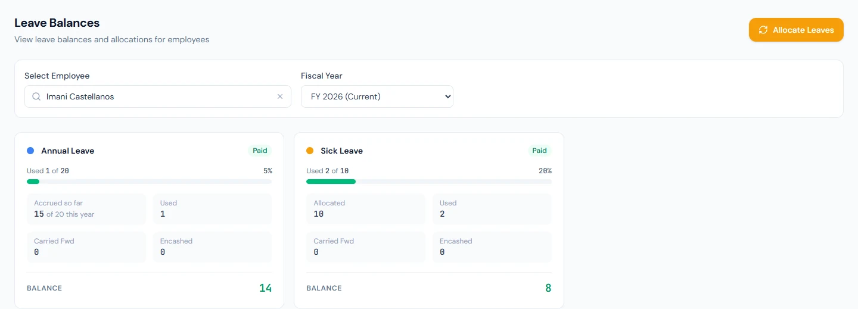
Task: Click the Allocated tile in Sick Leave
Action: coord(366,209)
